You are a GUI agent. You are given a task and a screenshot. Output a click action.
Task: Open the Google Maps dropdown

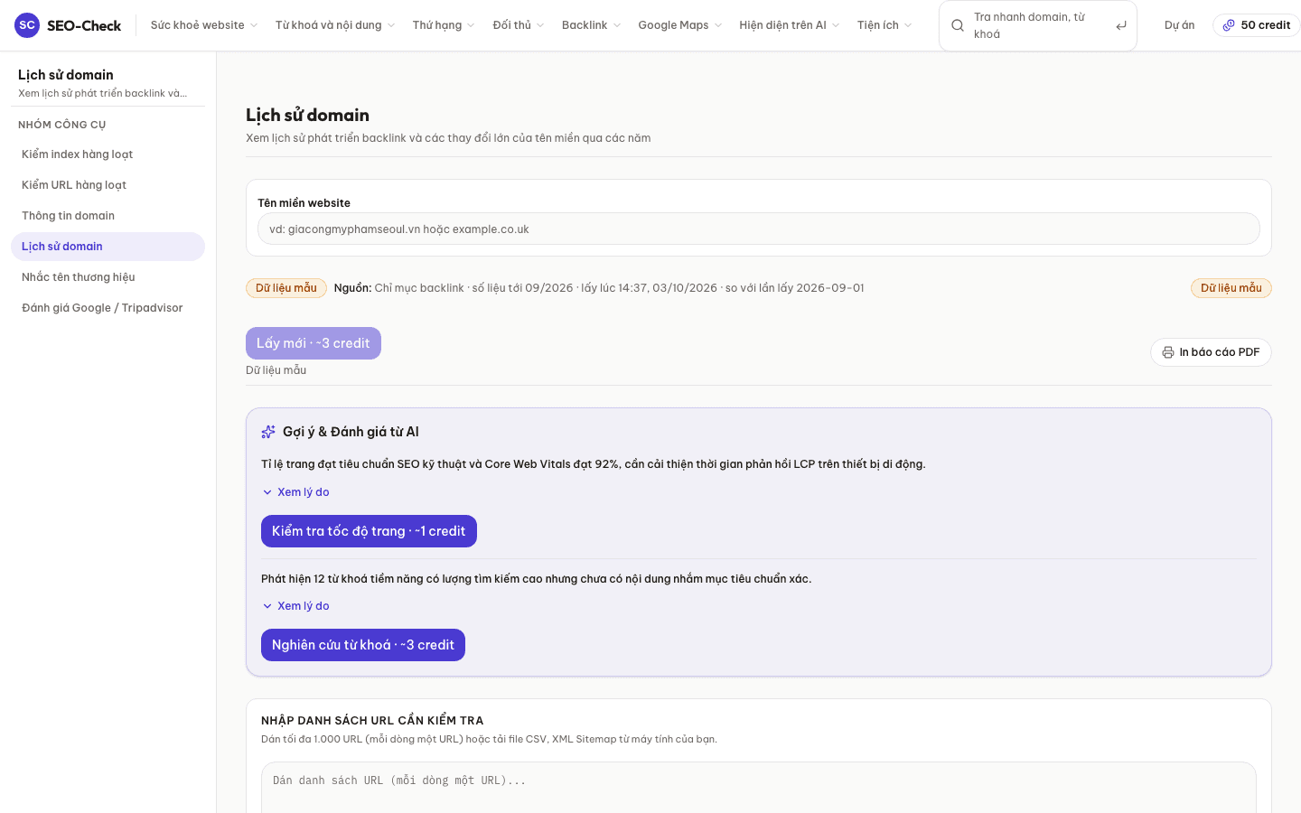[x=679, y=25]
